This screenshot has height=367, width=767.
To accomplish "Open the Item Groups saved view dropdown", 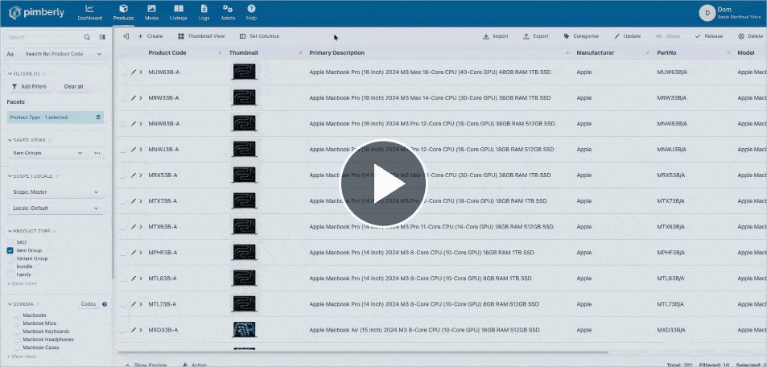I will (47, 153).
